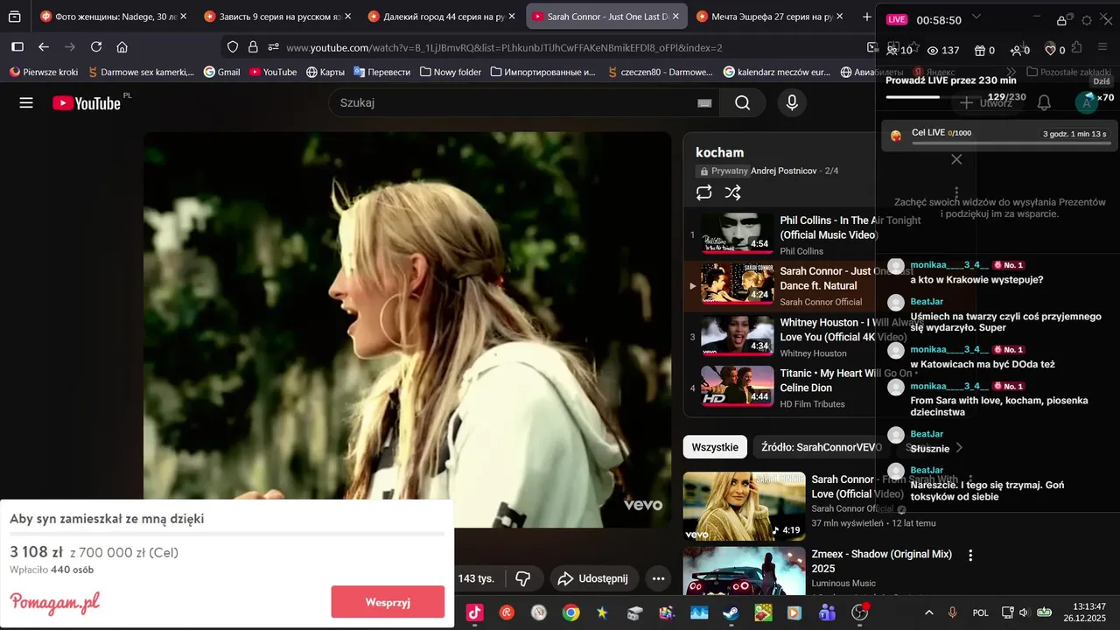The height and width of the screenshot is (630, 1120).
Task: Click username BeatJar above Słusznie comment
Action: pyautogui.click(x=927, y=434)
